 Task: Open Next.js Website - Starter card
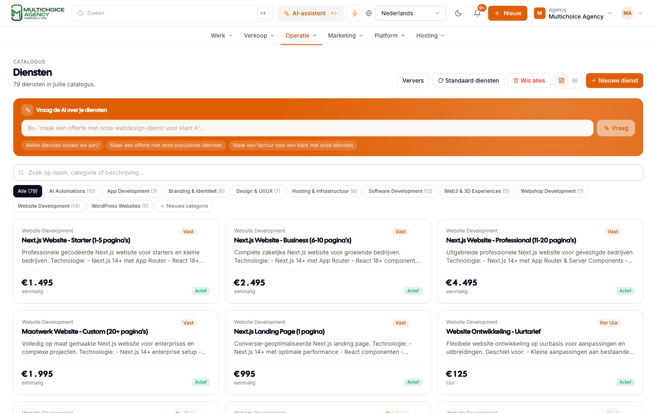tap(116, 261)
